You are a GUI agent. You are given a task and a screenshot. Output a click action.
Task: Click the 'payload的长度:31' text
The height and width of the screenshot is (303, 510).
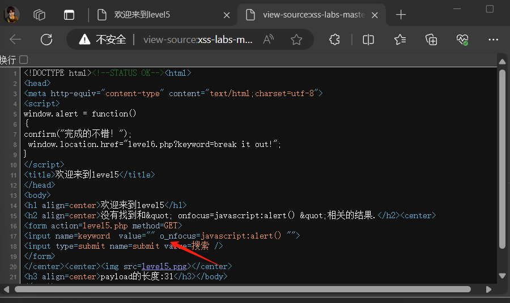point(137,276)
